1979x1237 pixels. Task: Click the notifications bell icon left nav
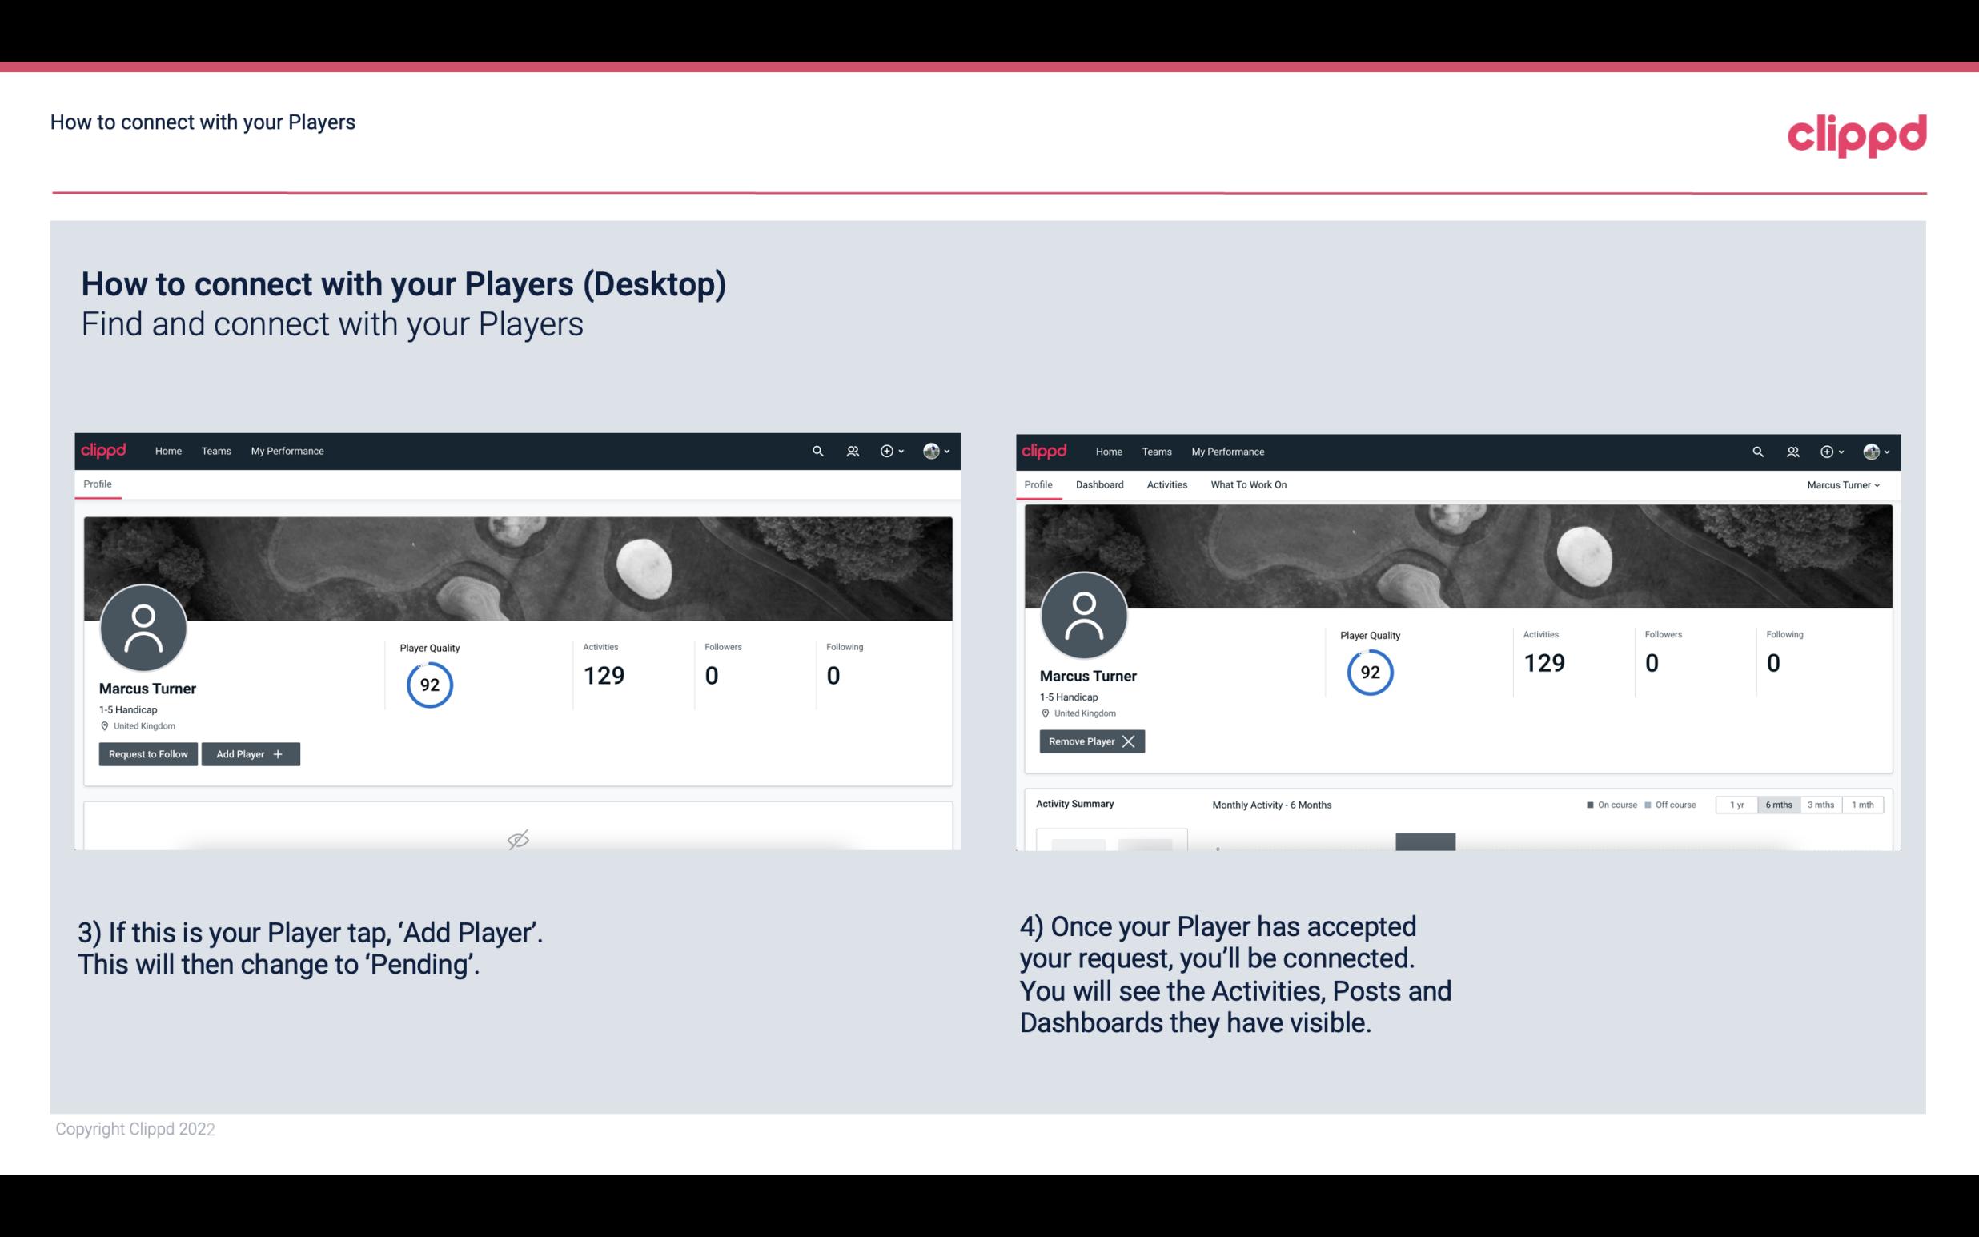pyautogui.click(x=850, y=450)
